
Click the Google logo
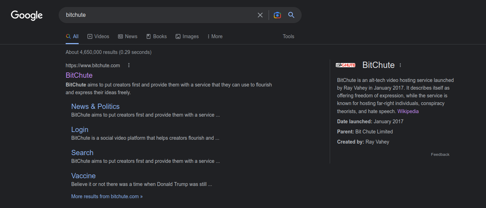click(27, 15)
